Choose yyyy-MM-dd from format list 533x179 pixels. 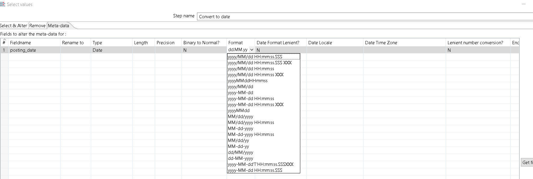241,93
